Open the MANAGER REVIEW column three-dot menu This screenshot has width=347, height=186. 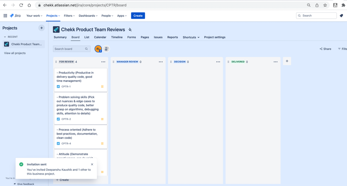(x=161, y=62)
